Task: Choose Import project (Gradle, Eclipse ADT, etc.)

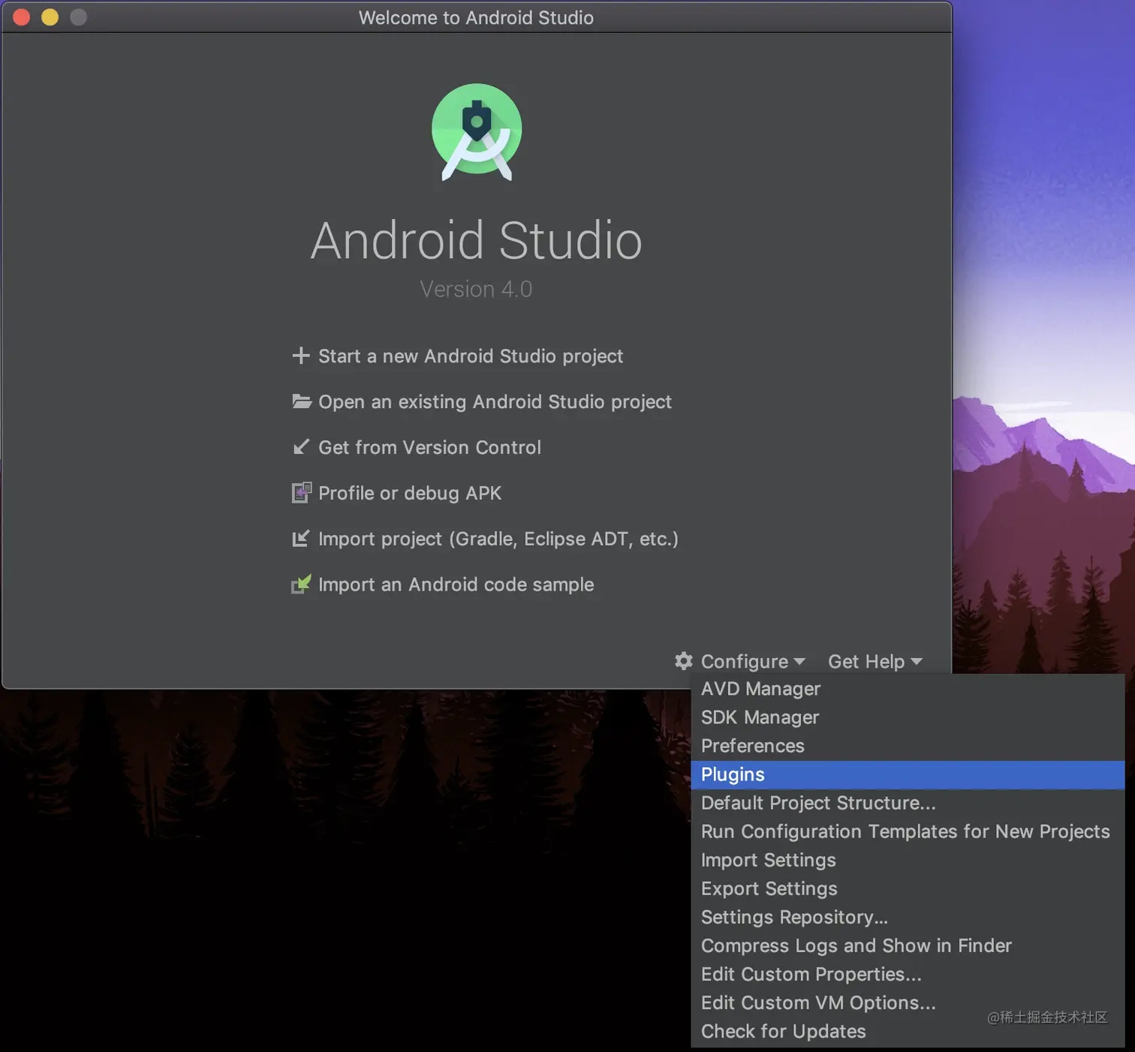Action: click(x=498, y=539)
